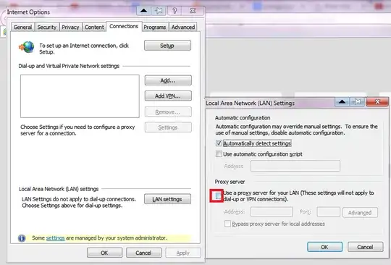Click the proxy server Address field
Viewport: 391px width, 265px height.
[272, 212]
